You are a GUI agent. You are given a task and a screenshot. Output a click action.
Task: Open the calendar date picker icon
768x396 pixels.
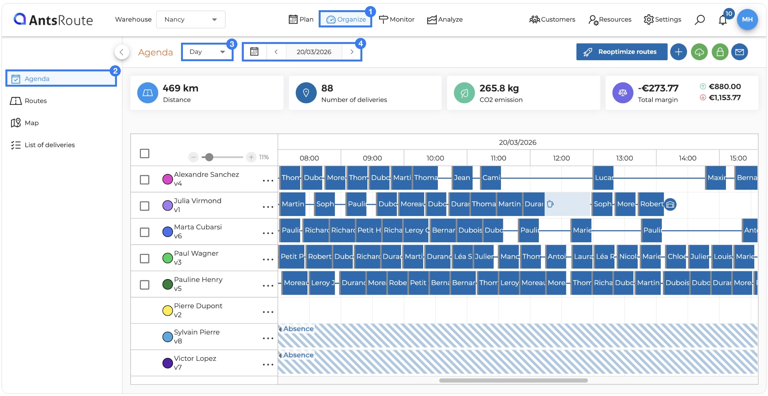point(254,52)
